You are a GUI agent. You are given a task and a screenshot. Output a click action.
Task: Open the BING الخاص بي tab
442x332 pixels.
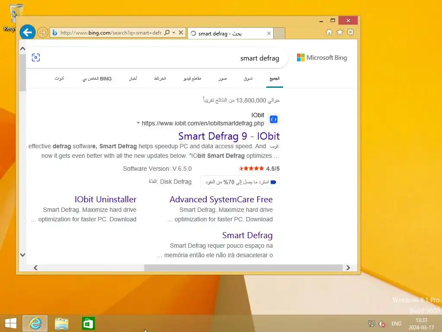[97, 79]
